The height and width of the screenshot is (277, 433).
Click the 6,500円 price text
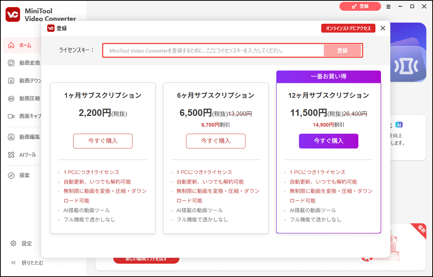[x=196, y=113]
